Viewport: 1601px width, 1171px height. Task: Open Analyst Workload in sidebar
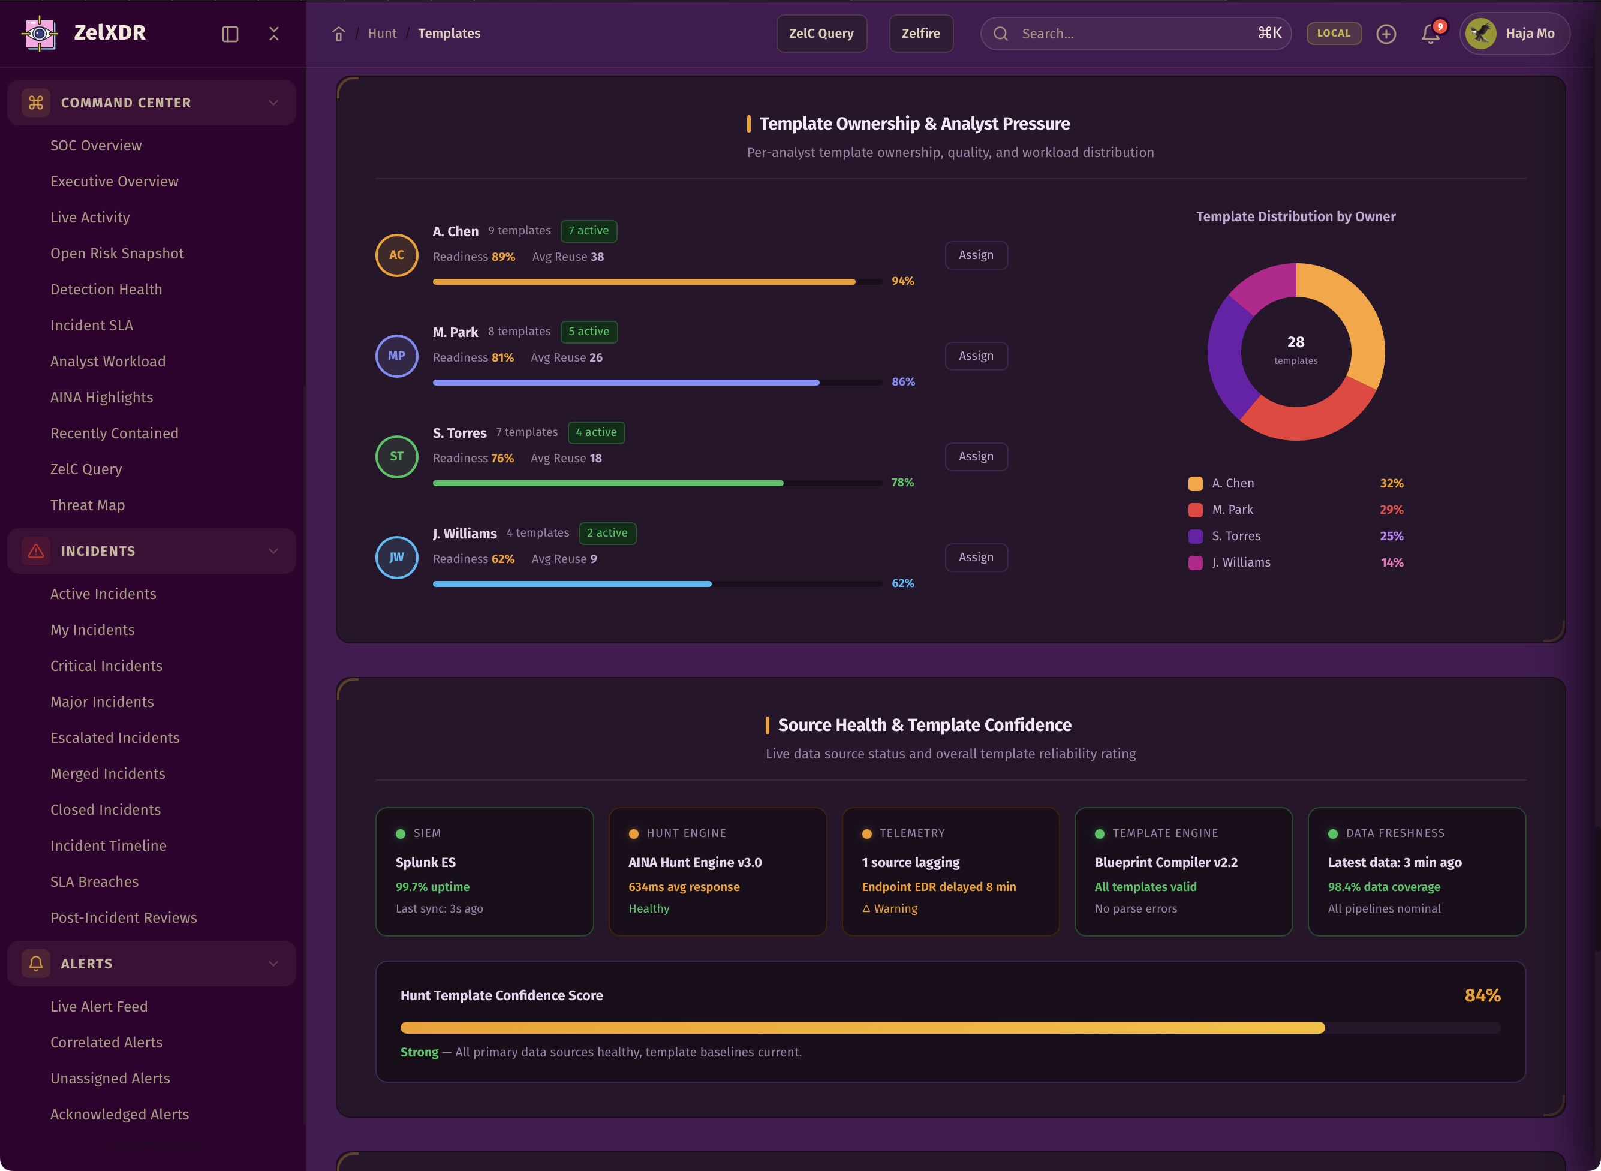[x=108, y=362]
